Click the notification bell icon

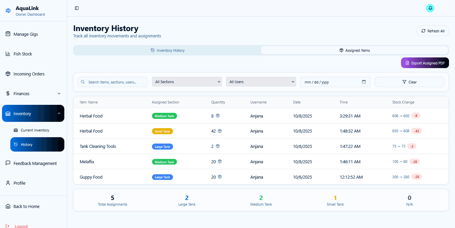pos(430,8)
